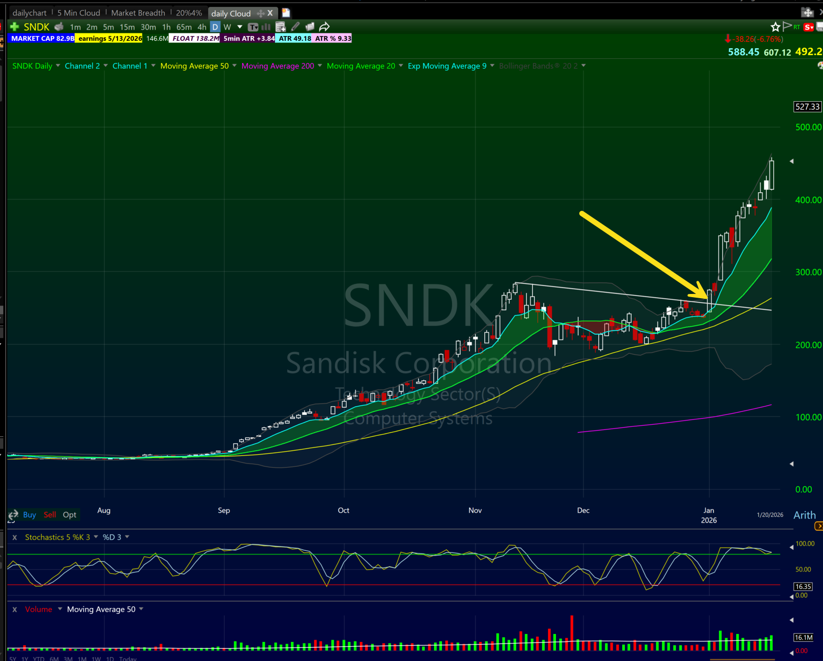Viewport: 823px width, 661px height.
Task: Click the arrow marker beside Stochastics 100.00 scale
Action: click(x=792, y=547)
